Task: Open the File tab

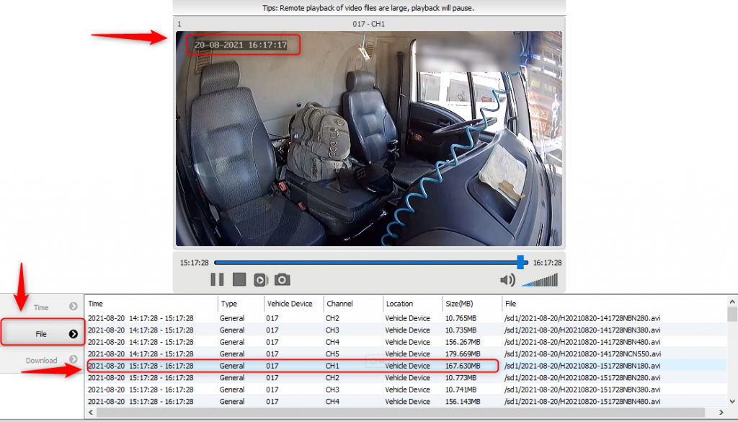Action: (42, 334)
